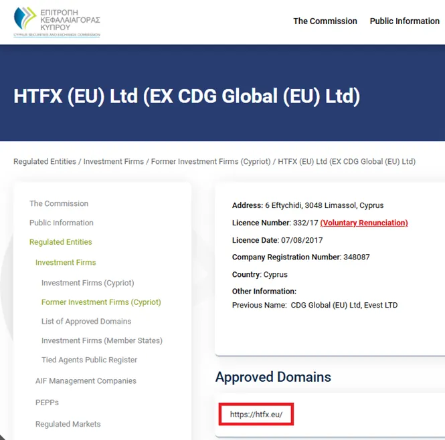This screenshot has width=445, height=440.
Task: Select Investment Firms in sidebar
Action: pyautogui.click(x=66, y=262)
